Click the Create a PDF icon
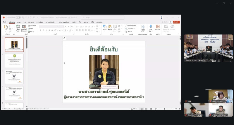This screenshot has width=234, height=125. coord(143,27)
